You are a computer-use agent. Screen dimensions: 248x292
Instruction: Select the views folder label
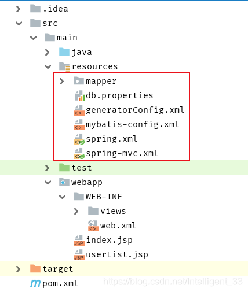(113, 211)
